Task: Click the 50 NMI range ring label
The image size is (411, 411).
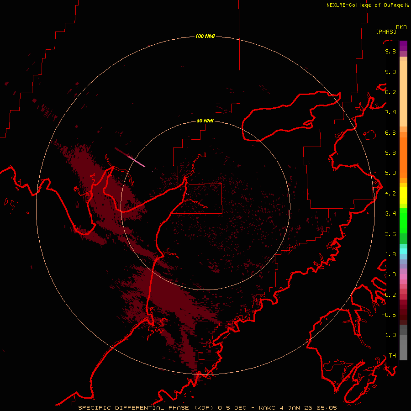Action: 205,121
